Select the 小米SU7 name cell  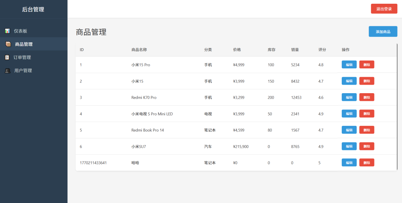point(138,147)
